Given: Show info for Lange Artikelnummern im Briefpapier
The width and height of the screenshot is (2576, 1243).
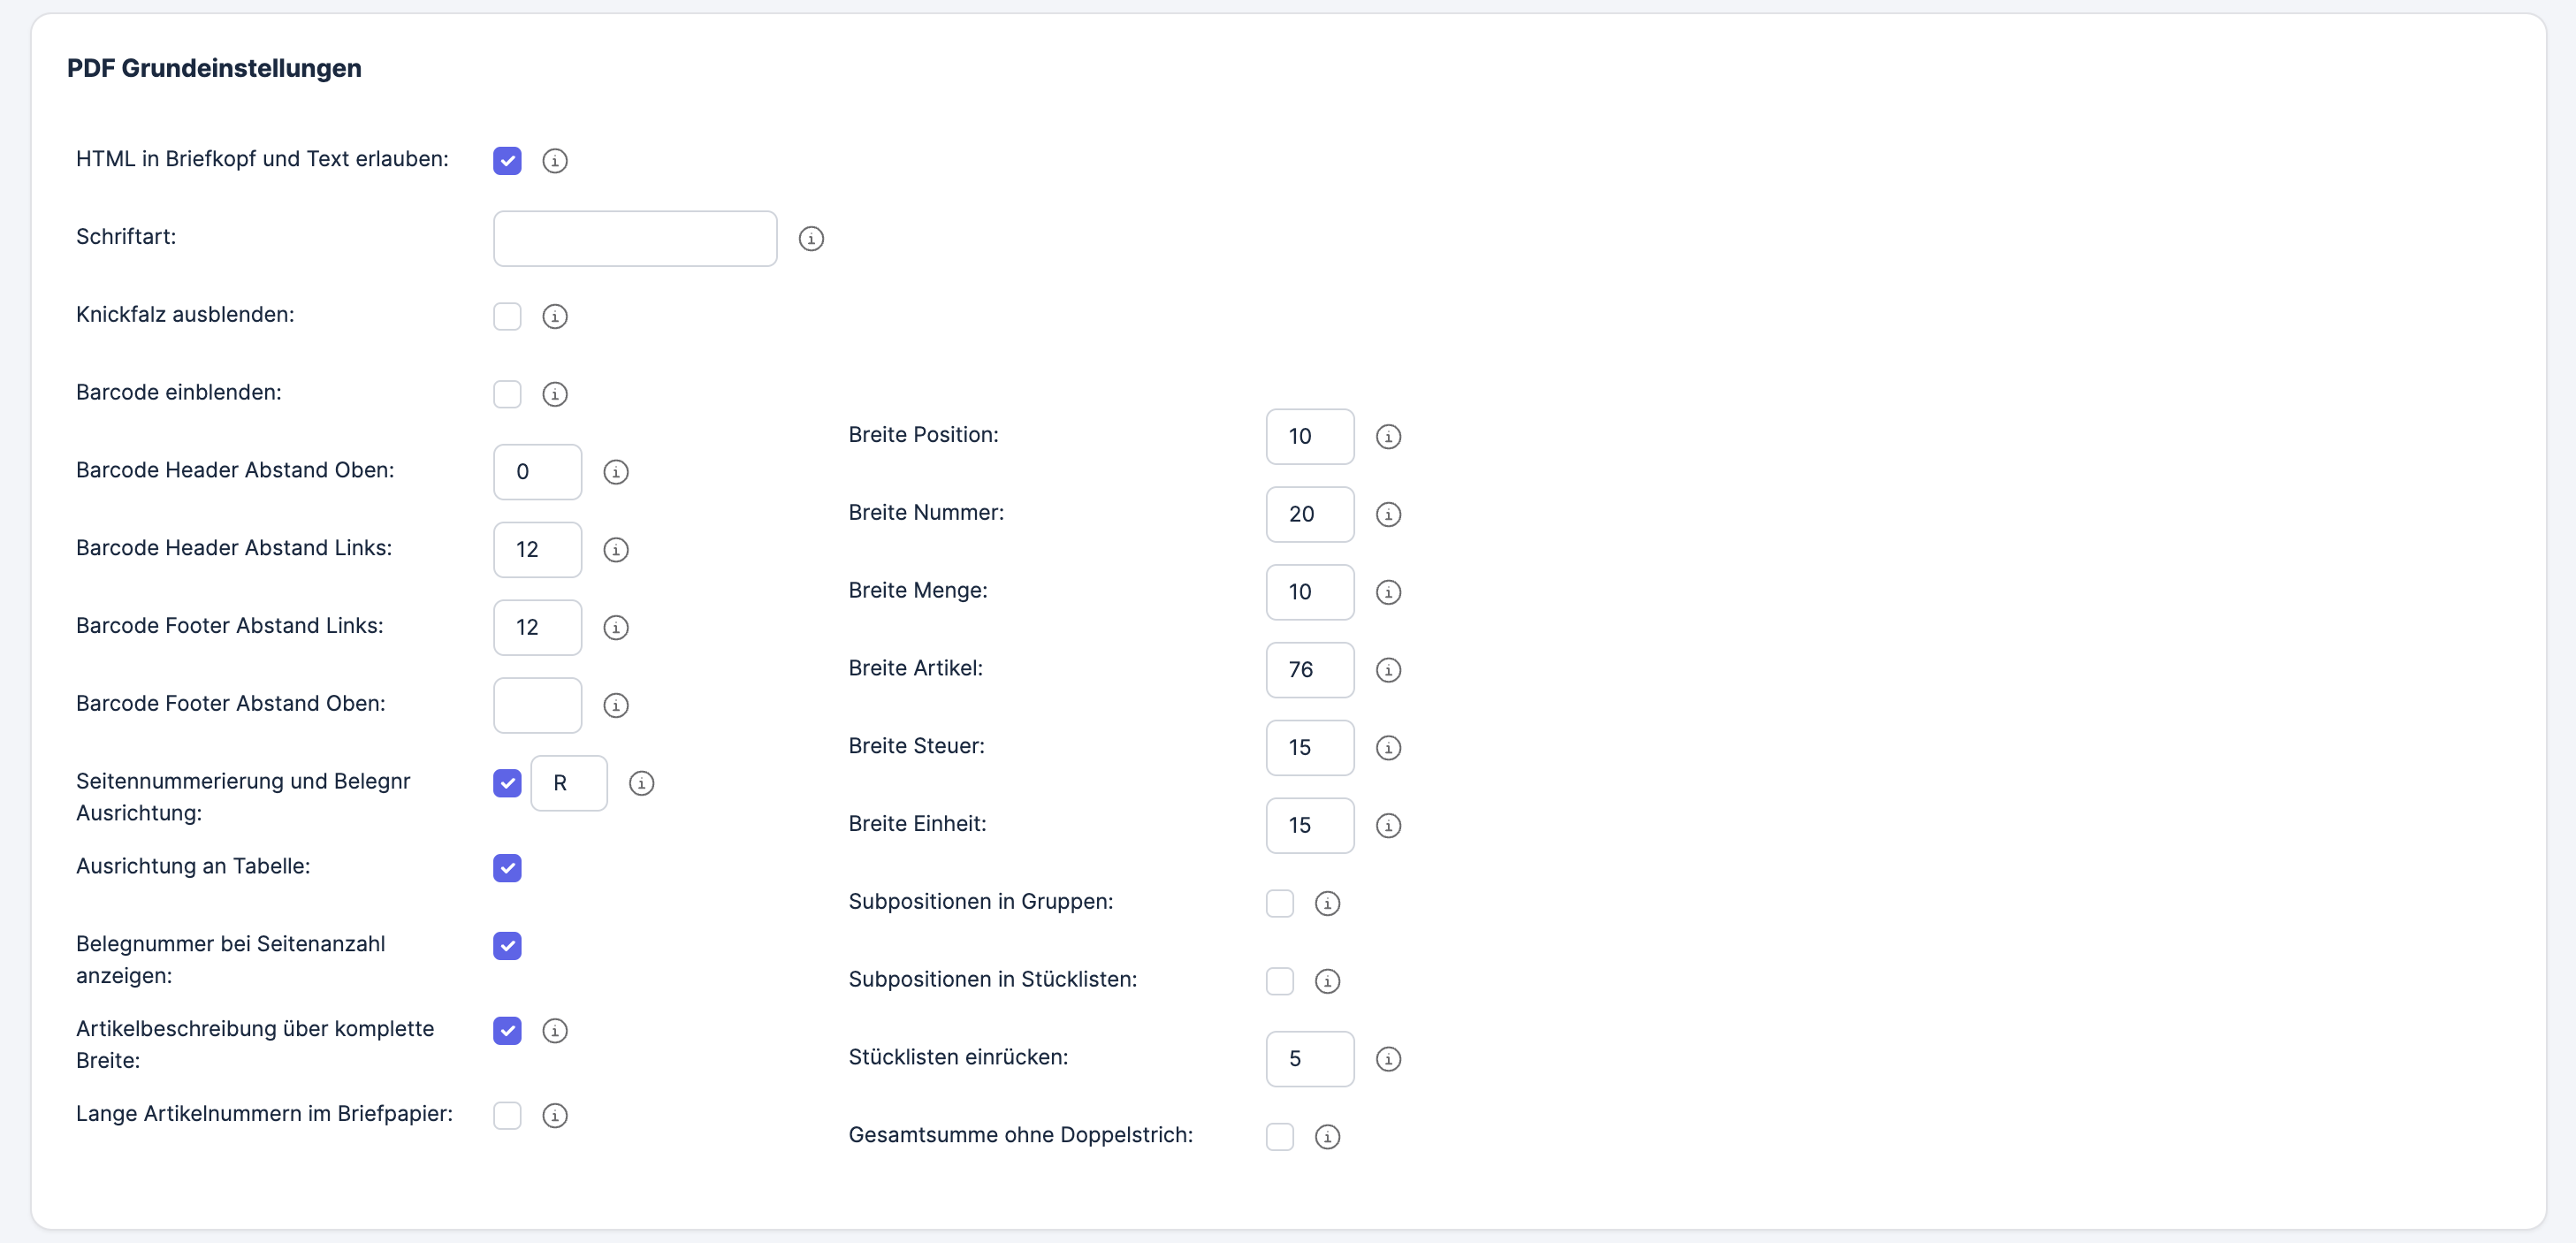Looking at the screenshot, I should pyautogui.click(x=555, y=1115).
